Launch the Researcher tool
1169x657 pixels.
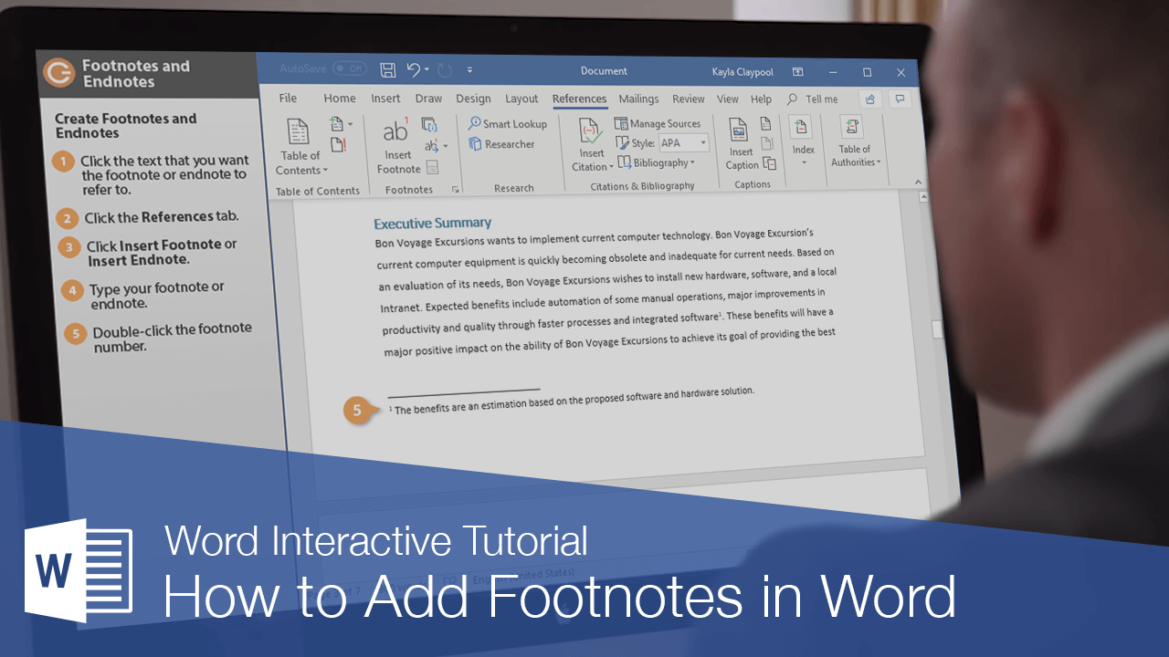click(x=502, y=144)
